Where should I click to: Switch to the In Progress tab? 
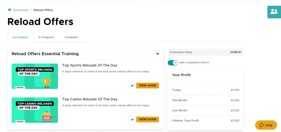pyautogui.click(x=46, y=37)
